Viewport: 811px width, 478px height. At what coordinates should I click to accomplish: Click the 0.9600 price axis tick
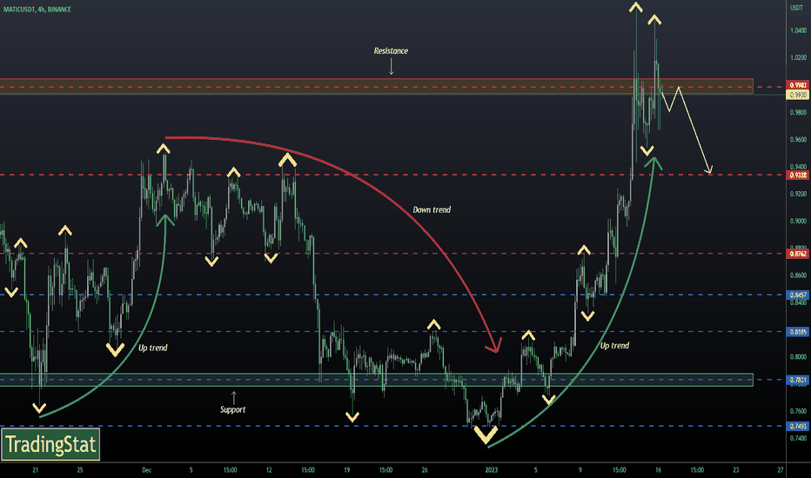point(798,140)
